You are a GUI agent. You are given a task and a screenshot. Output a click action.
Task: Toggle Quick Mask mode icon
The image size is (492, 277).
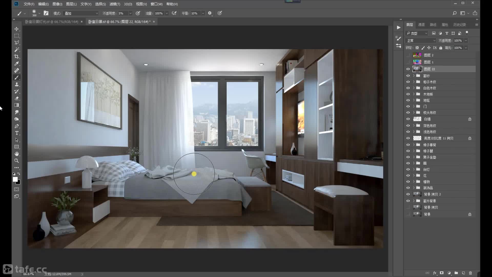click(17, 189)
